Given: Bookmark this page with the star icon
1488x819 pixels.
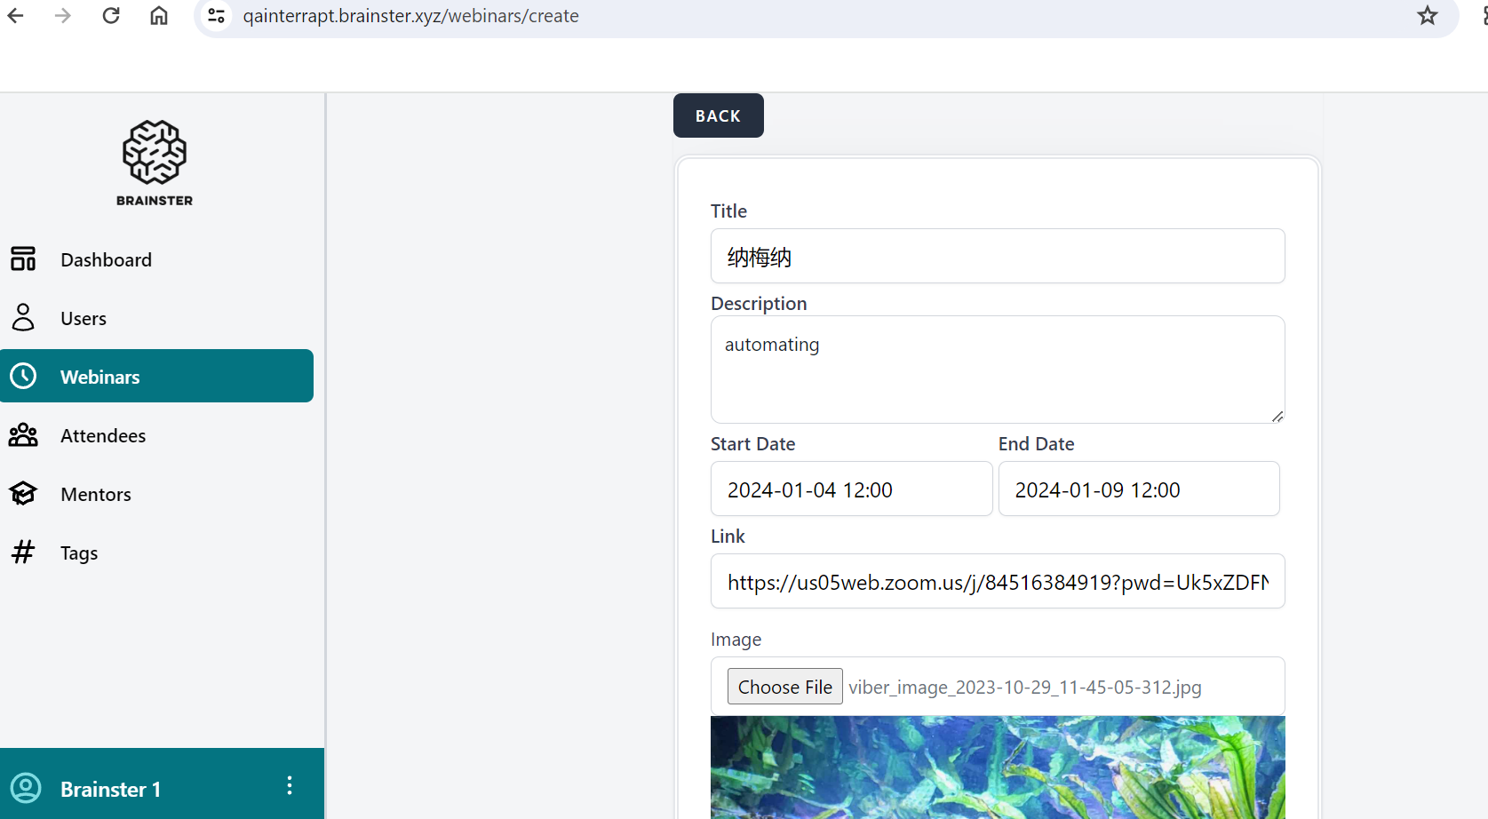Looking at the screenshot, I should (x=1427, y=16).
